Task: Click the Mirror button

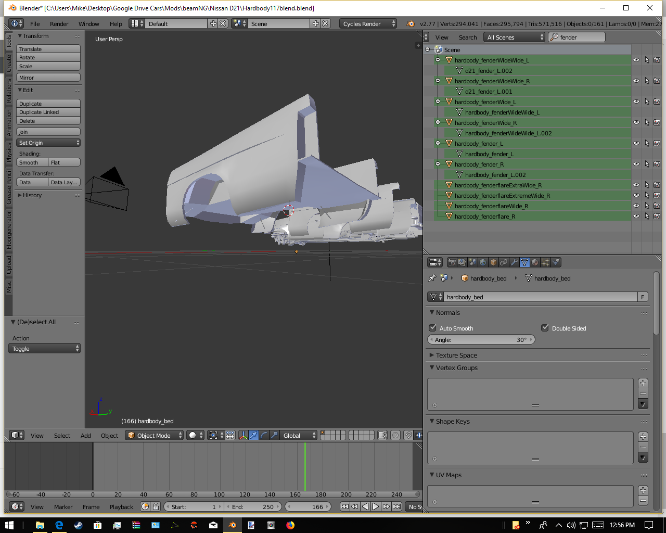Action: pos(48,78)
